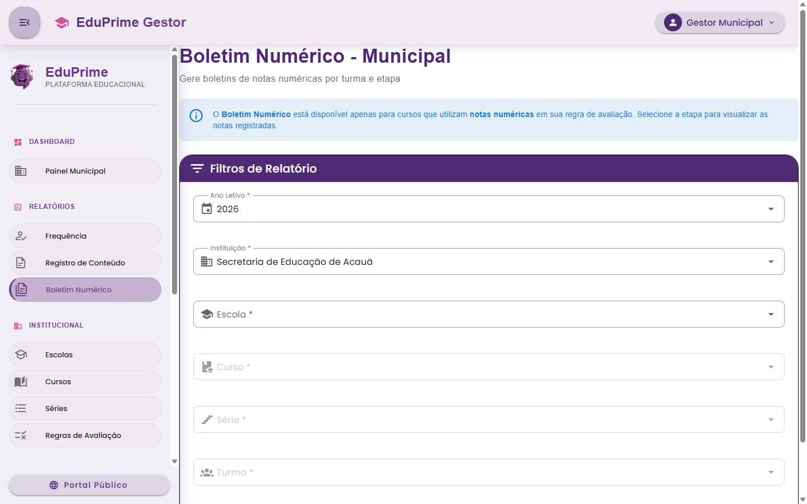Click the info icon in the blue notice
This screenshot has width=807, height=504.
coord(196,115)
